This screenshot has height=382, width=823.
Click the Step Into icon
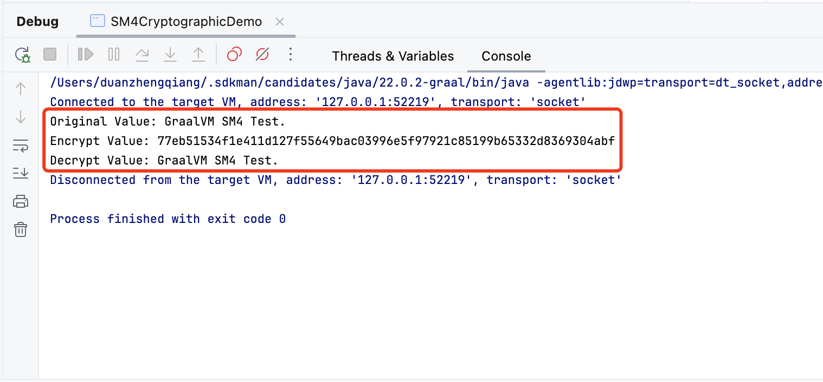(170, 55)
